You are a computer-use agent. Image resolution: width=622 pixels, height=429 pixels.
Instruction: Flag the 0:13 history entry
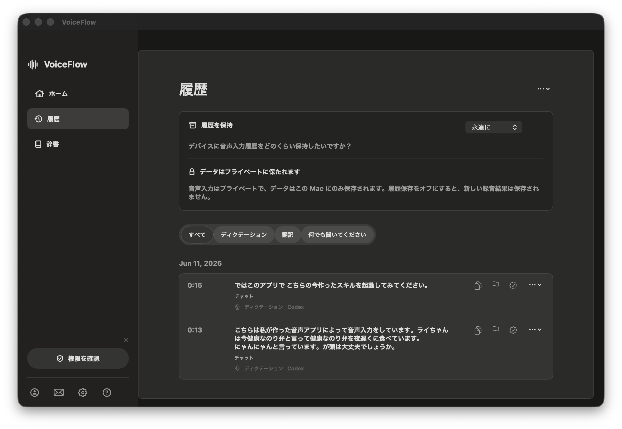click(x=495, y=330)
